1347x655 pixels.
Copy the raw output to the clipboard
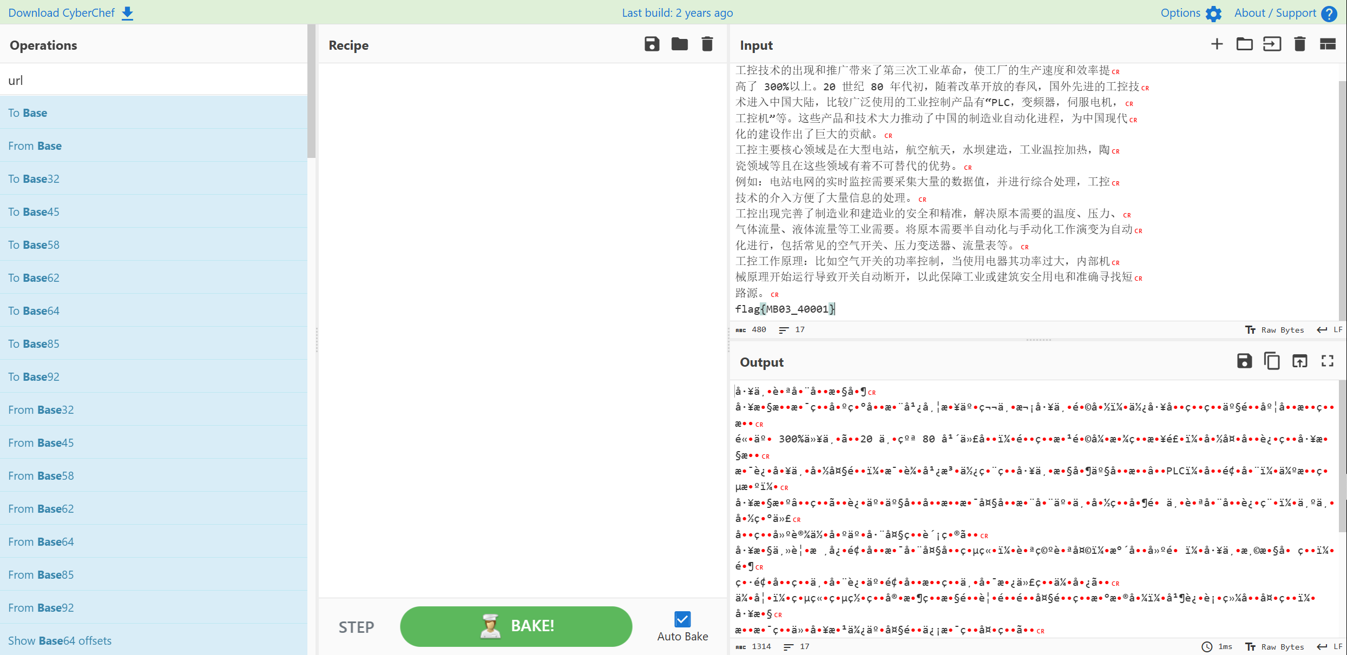click(1272, 361)
